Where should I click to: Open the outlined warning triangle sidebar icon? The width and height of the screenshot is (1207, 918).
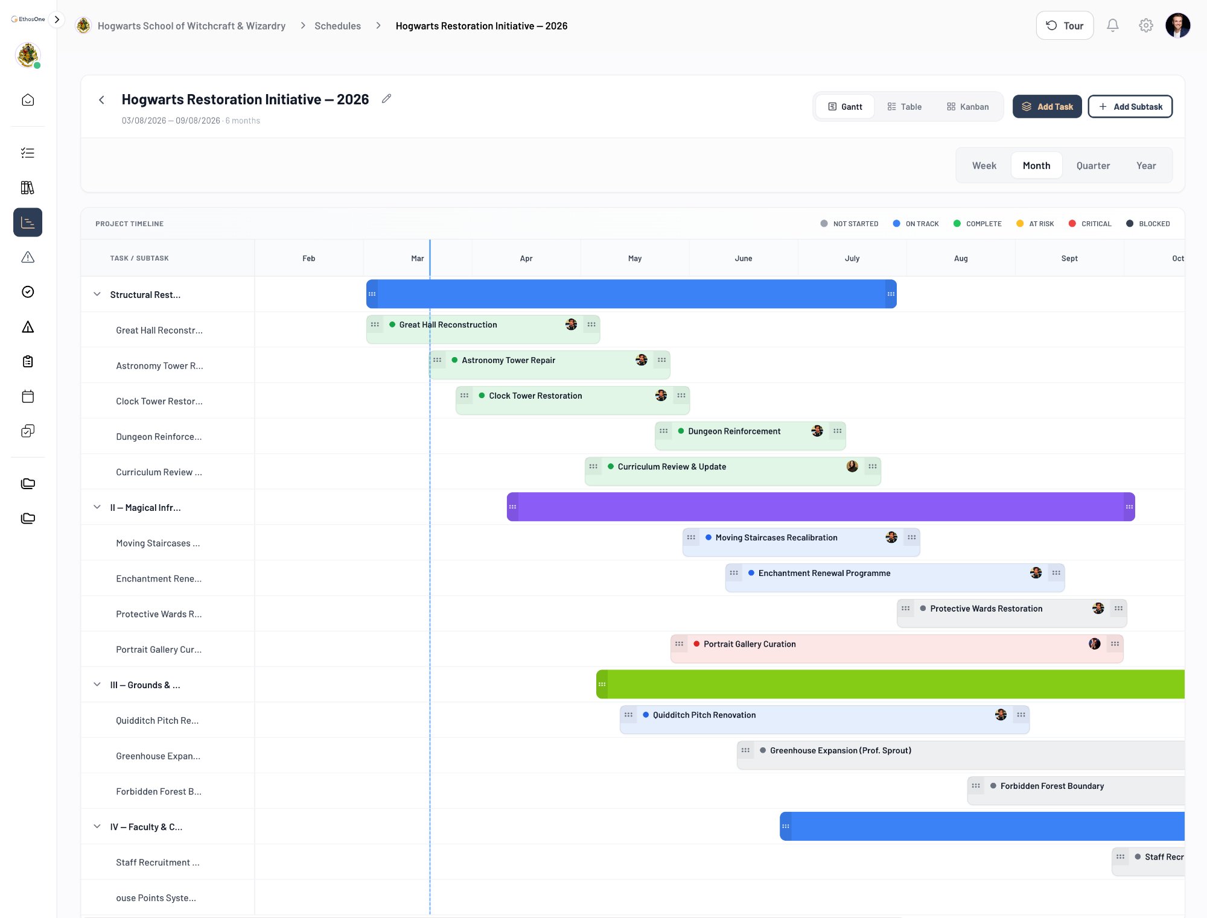coord(28,258)
